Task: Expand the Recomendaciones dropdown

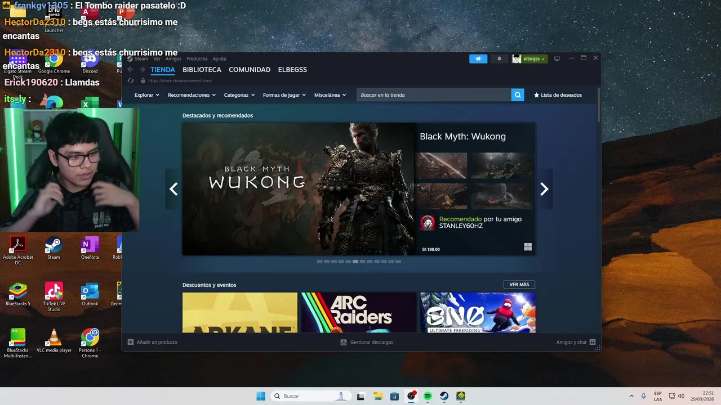Action: click(x=192, y=95)
